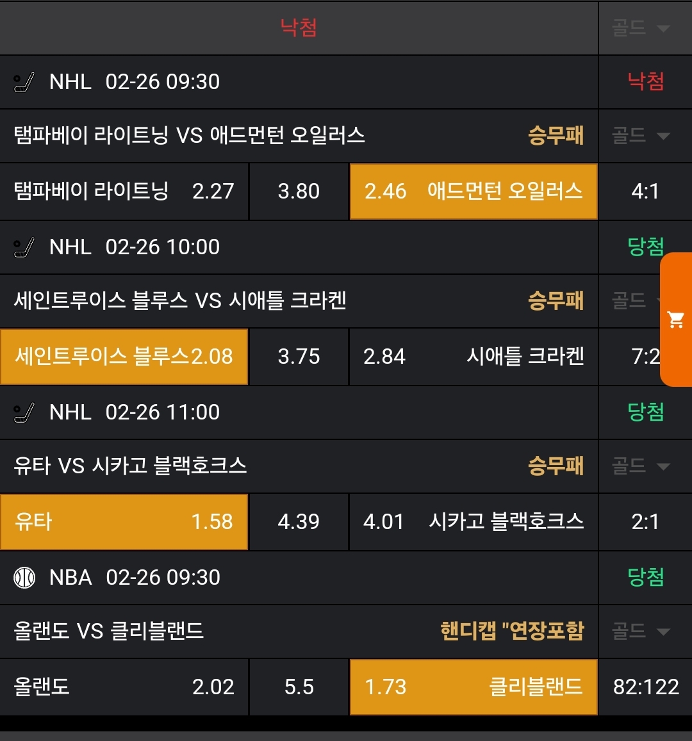Screen dimensions: 692x741
Task: Click hockey icon beside NHL 02-26 09:30
Action: pos(24,83)
